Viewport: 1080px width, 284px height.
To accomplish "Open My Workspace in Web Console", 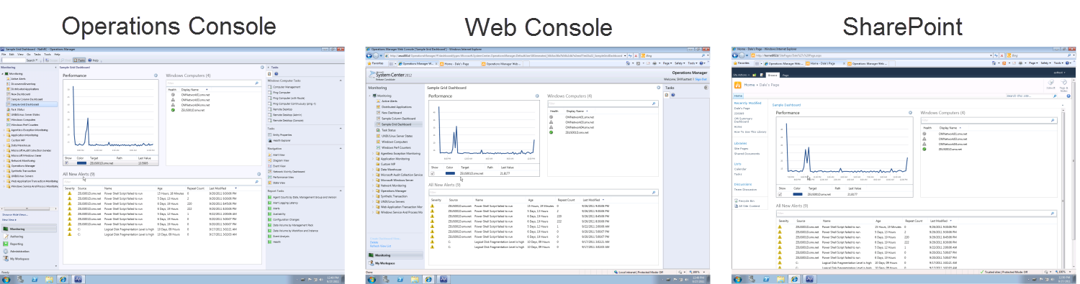I will tap(395, 263).
